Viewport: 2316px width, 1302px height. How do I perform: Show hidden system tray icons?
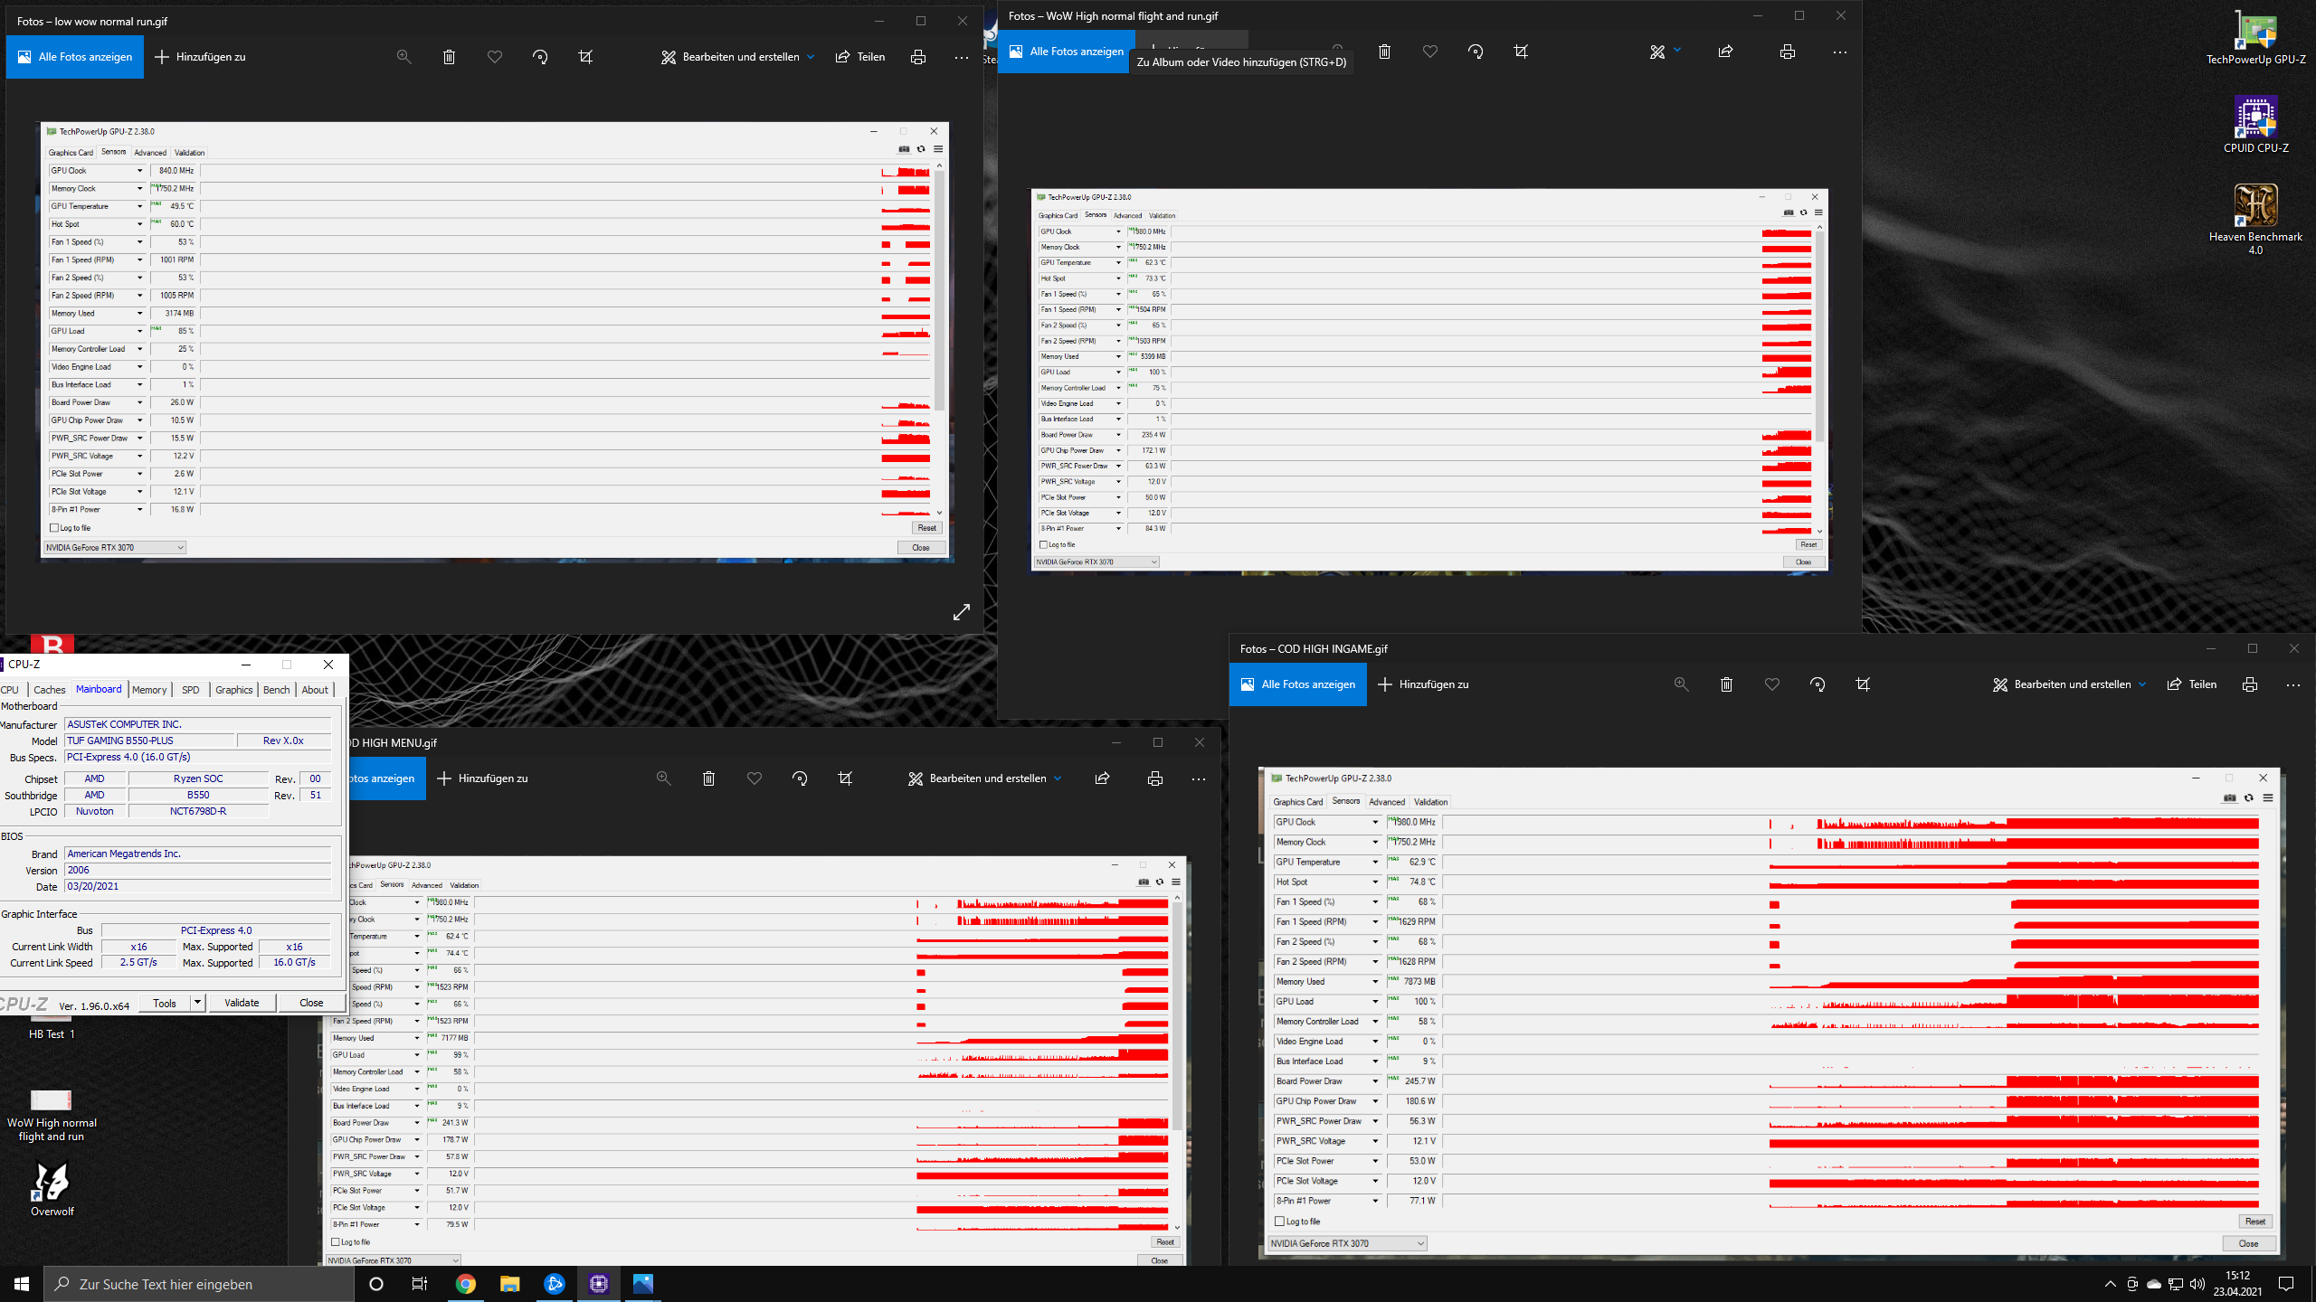pos(2111,1284)
